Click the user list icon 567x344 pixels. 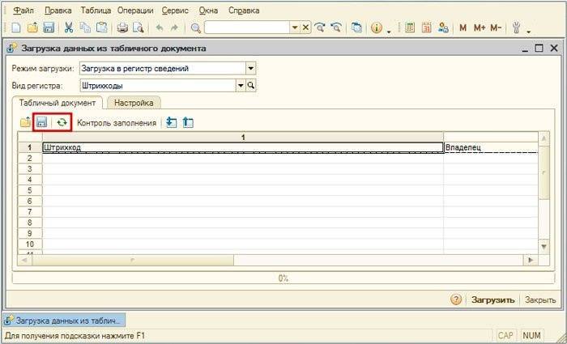(443, 28)
